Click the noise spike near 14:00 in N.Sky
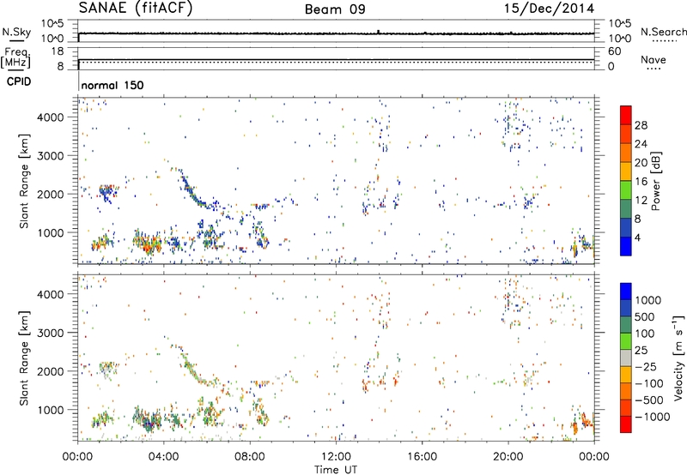This screenshot has width=687, height=475. pyautogui.click(x=379, y=32)
